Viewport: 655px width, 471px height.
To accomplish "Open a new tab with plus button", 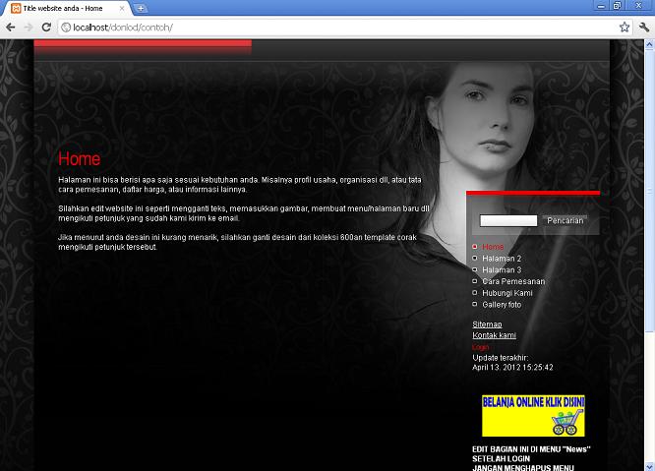I will pyautogui.click(x=141, y=8).
